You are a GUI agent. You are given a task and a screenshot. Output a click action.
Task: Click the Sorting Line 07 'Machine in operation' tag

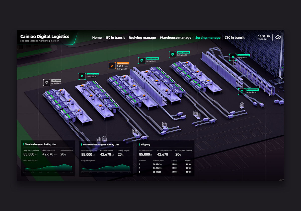click(244, 55)
